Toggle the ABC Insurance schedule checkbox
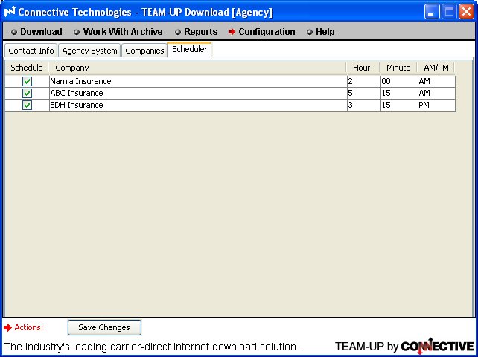The width and height of the screenshot is (478, 357). (x=28, y=94)
